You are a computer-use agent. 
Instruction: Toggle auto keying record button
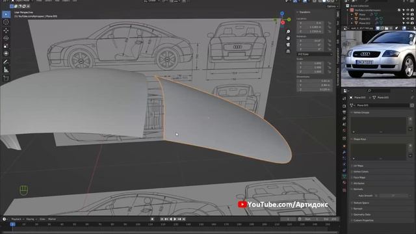pyautogui.click(x=152, y=219)
